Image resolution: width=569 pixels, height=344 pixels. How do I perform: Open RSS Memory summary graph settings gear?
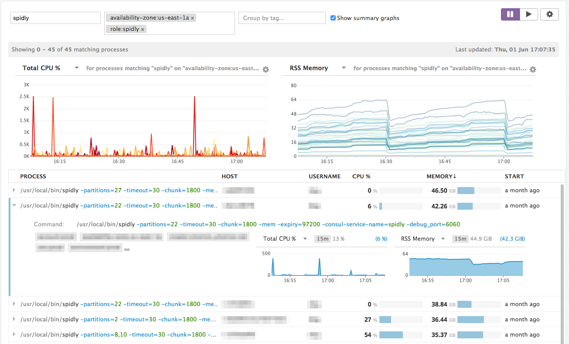(532, 70)
